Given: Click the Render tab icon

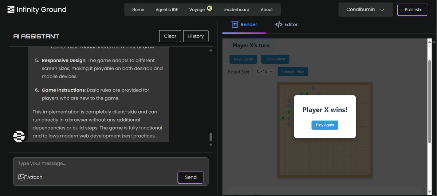Looking at the screenshot, I should (x=235, y=24).
